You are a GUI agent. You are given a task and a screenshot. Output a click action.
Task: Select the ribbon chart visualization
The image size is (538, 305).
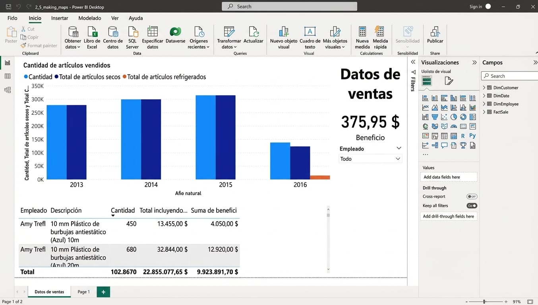tap(472, 107)
